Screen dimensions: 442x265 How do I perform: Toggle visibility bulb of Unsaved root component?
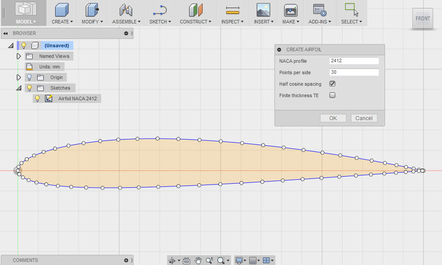point(24,45)
